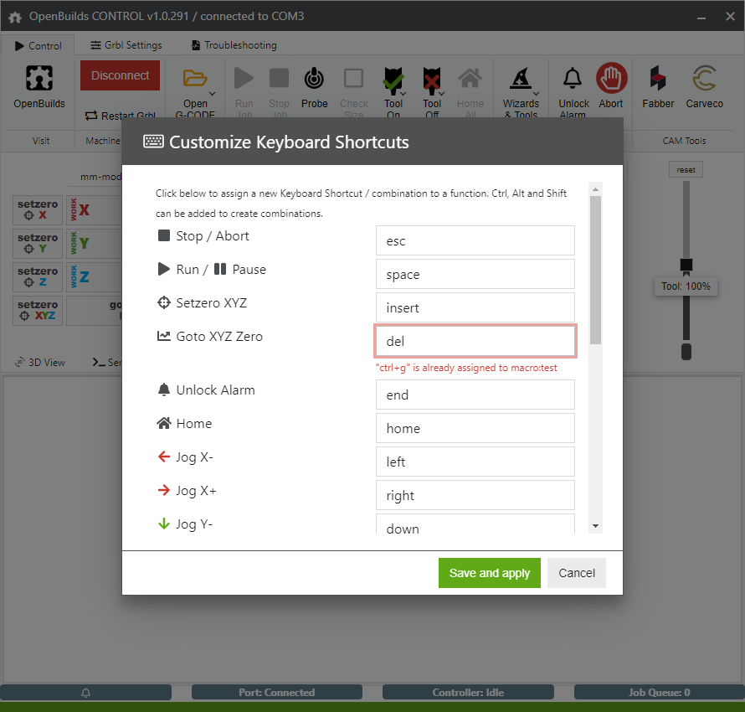Expand the Wizards & Tools dropdown

(537, 91)
